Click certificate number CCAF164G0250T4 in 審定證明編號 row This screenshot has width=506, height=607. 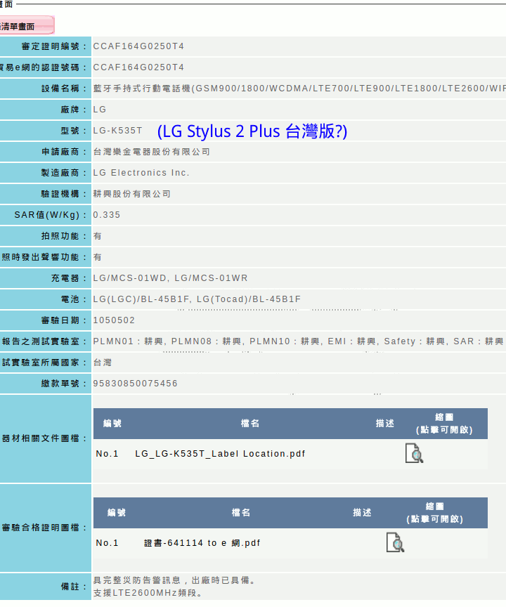click(138, 46)
